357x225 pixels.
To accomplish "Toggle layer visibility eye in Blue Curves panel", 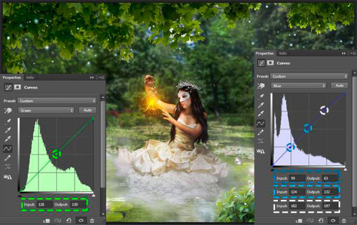I will [x=333, y=221].
